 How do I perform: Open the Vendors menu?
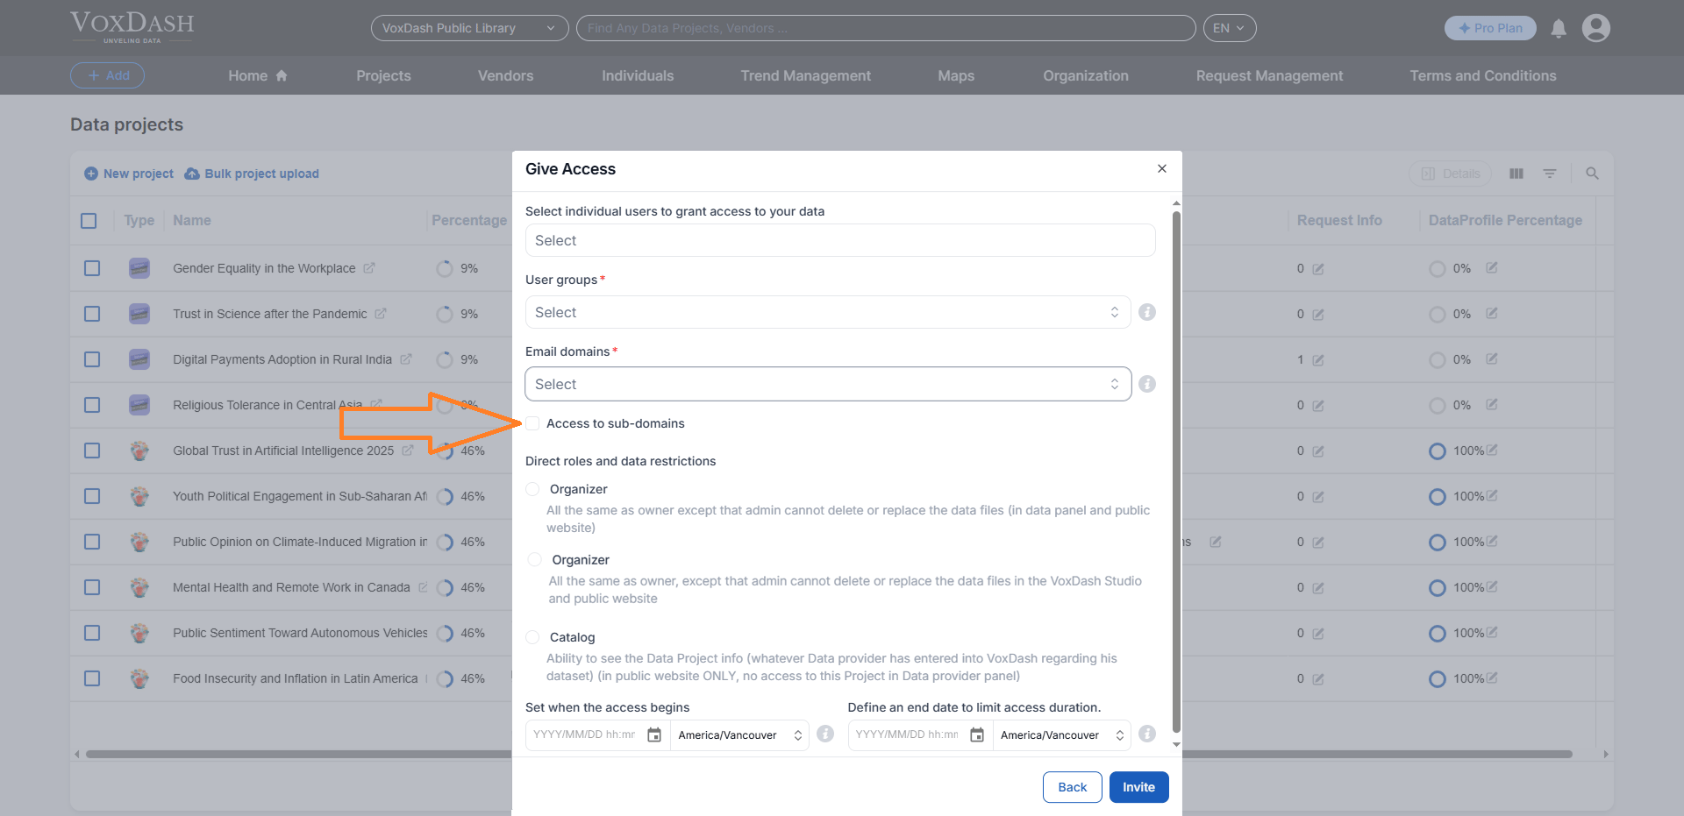[505, 75]
